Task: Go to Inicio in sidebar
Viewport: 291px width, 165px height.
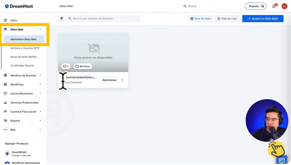Action: [14, 20]
